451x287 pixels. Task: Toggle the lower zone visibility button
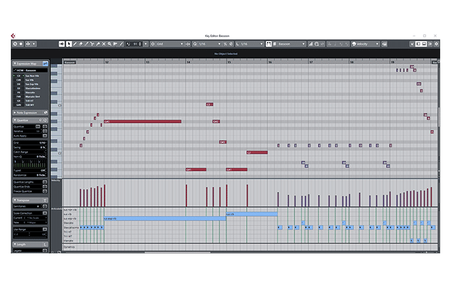coord(425,44)
